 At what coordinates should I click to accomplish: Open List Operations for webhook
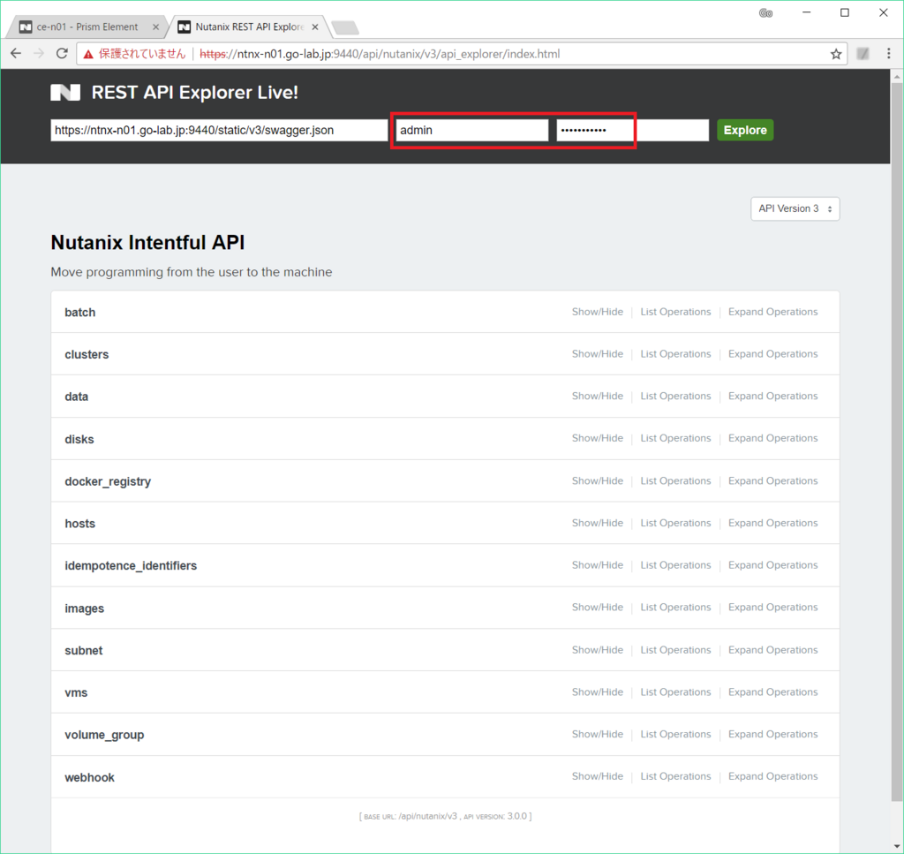tap(675, 776)
